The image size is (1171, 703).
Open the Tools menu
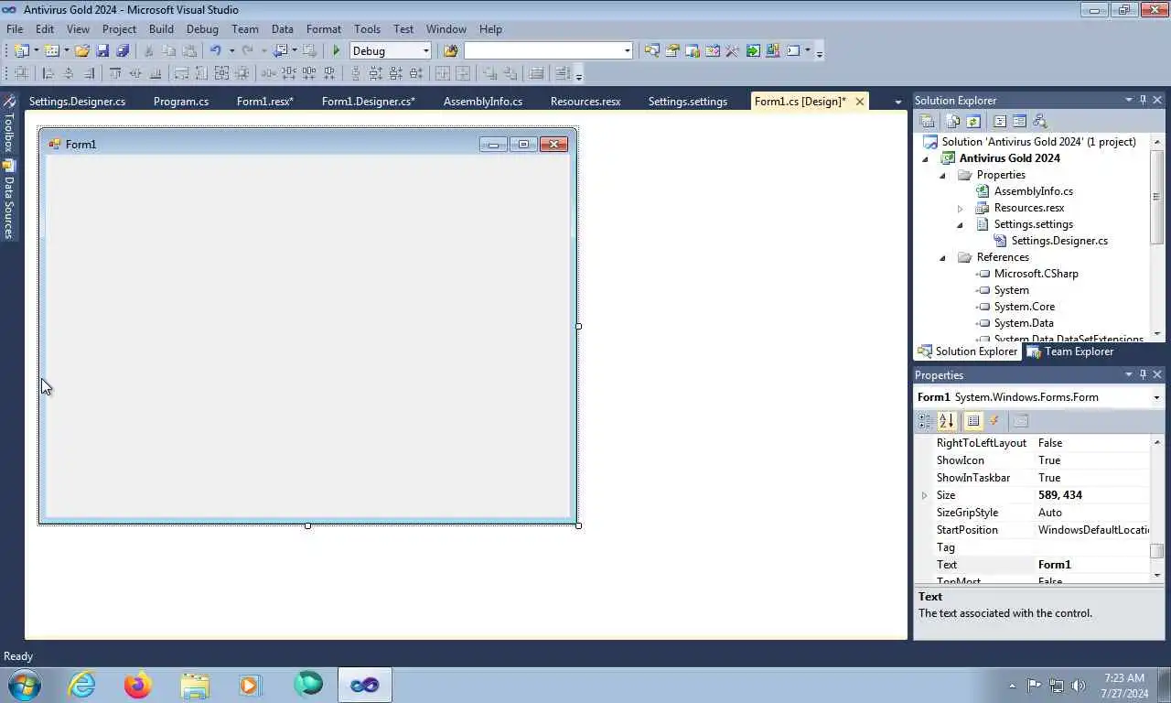coord(367,29)
